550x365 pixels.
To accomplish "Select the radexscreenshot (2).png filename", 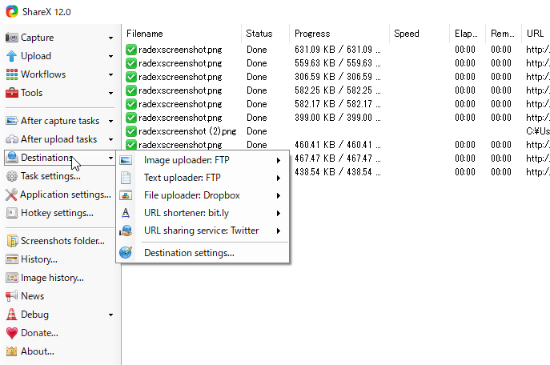I will pyautogui.click(x=187, y=131).
